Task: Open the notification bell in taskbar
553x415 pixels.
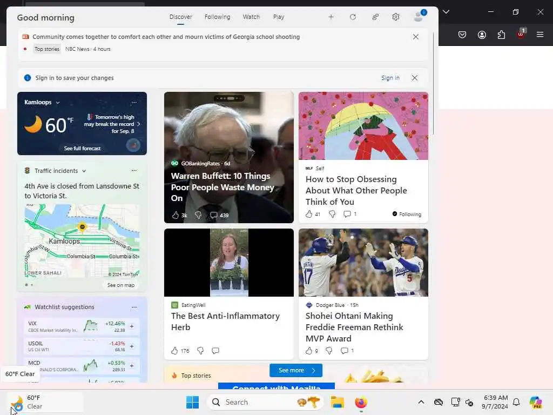Action: click(x=516, y=402)
